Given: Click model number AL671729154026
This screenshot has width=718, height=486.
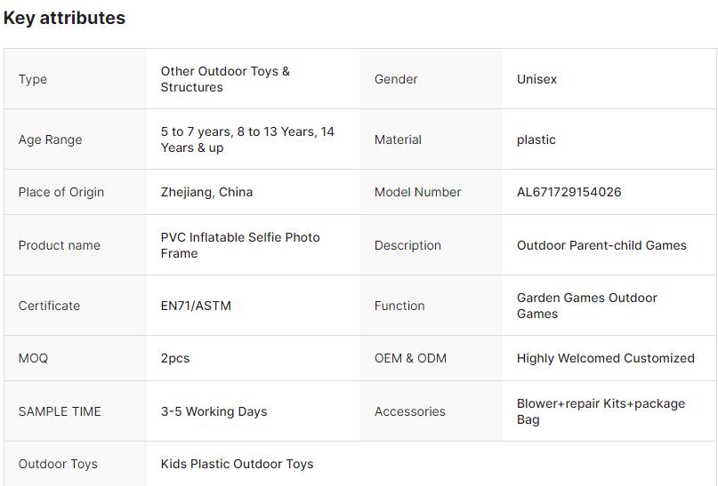Looking at the screenshot, I should coord(569,192).
